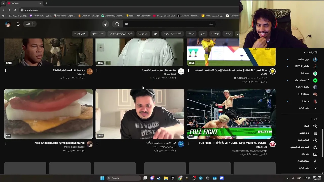Viewport: 324px width, 182px height.
Task: Expand more subscriptions (إظهار المزيد) under Falcons list
Action: 308,108
